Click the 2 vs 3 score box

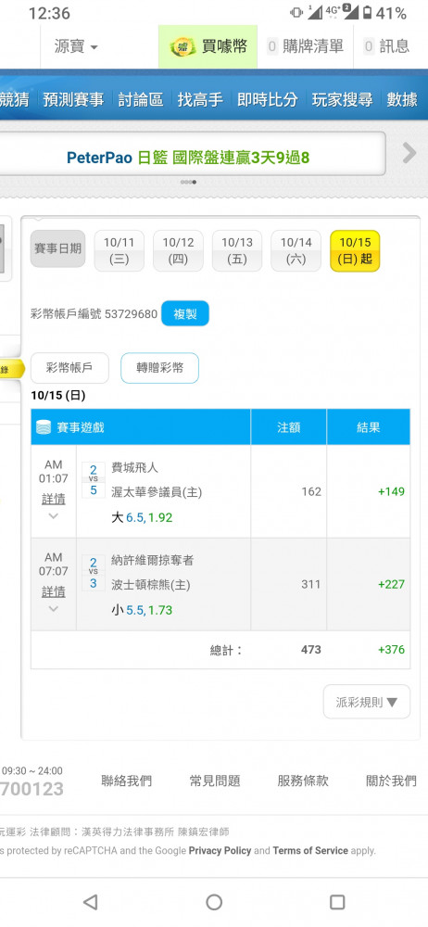[93, 572]
